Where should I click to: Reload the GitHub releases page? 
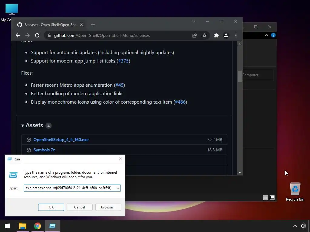pyautogui.click(x=37, y=35)
